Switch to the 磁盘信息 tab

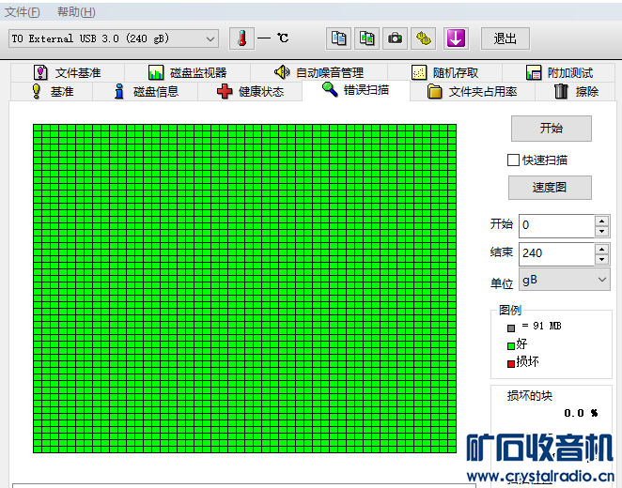tap(146, 92)
